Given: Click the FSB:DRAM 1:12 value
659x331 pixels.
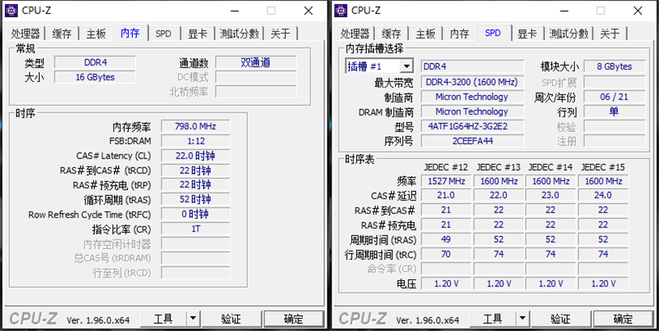Looking at the screenshot, I should [195, 141].
